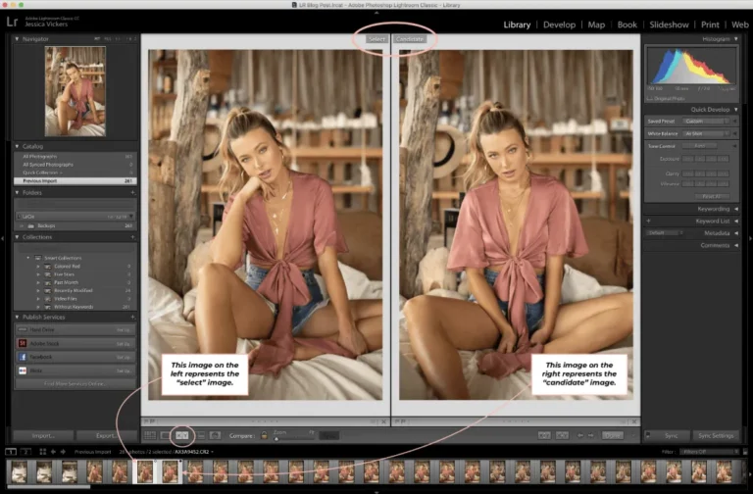Switch to the Map module
Screen dimensions: 753x494
(x=596, y=25)
